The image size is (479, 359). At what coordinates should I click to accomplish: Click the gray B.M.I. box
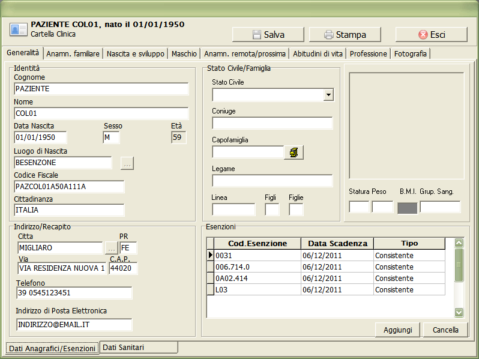407,208
